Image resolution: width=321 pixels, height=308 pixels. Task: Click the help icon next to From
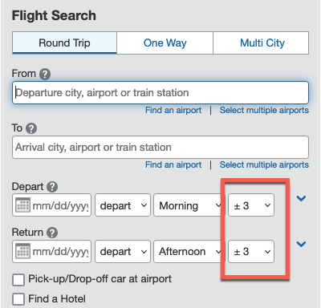click(45, 74)
